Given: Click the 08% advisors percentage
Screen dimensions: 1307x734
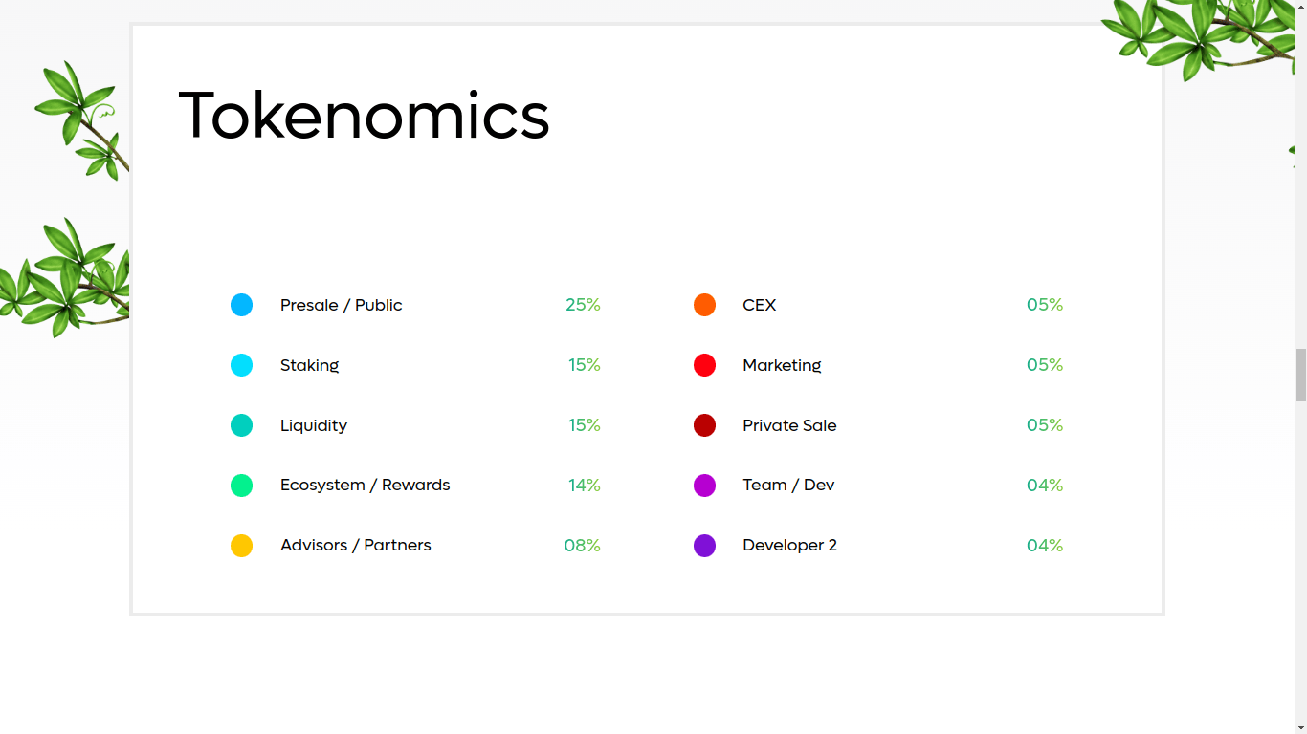Looking at the screenshot, I should click(582, 546).
